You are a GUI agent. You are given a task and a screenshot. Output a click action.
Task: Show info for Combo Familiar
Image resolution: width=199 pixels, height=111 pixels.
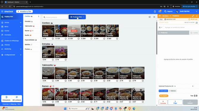117,39
